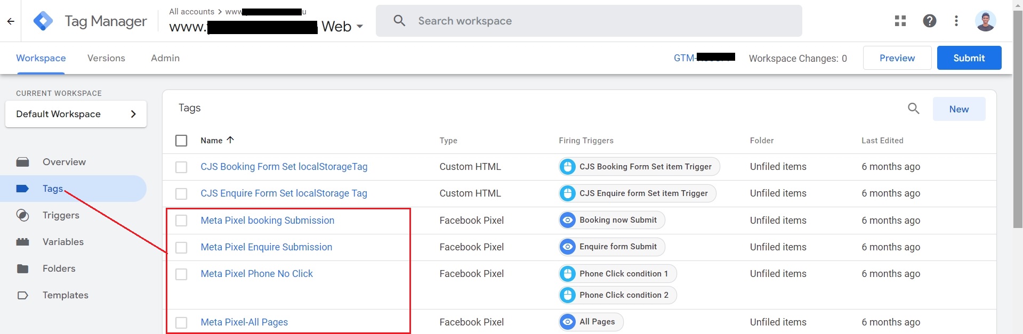
Task: Click the GTM container ID link
Action: [x=704, y=58]
